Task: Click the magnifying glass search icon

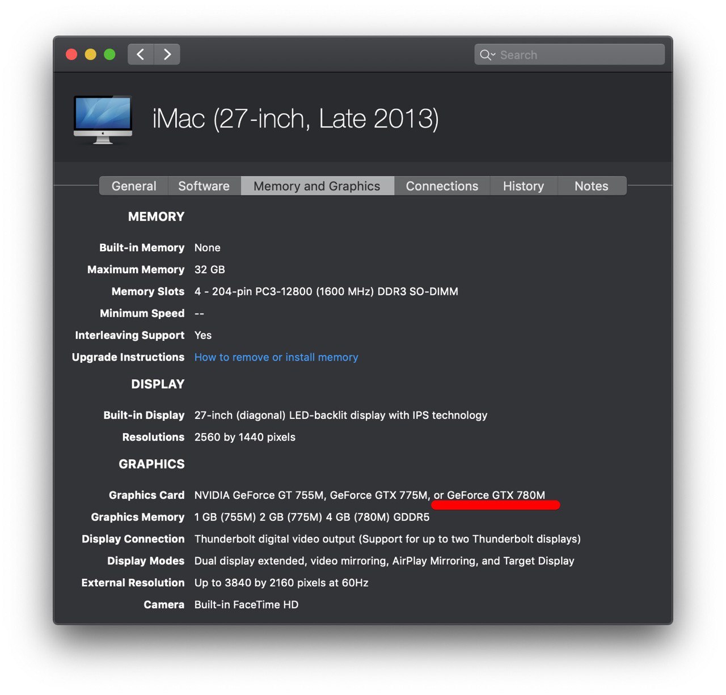Action: click(486, 55)
